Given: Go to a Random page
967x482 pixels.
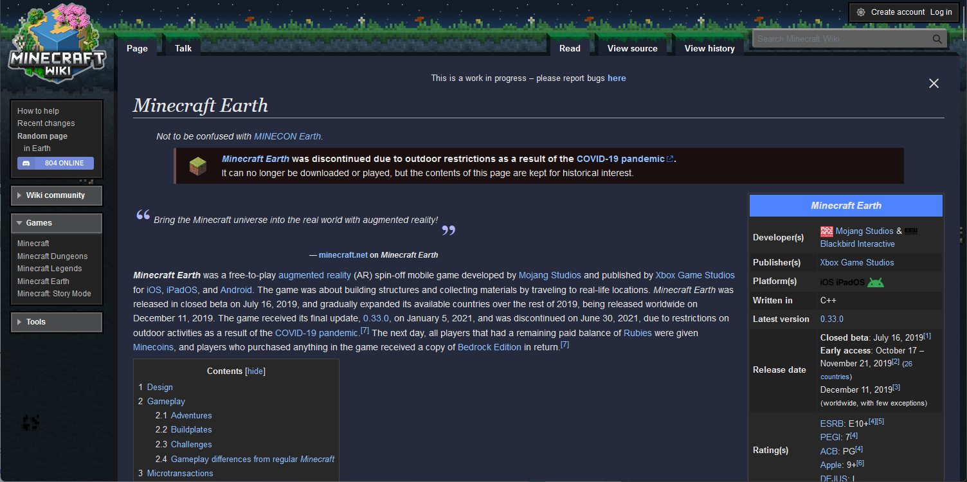Looking at the screenshot, I should coord(42,136).
